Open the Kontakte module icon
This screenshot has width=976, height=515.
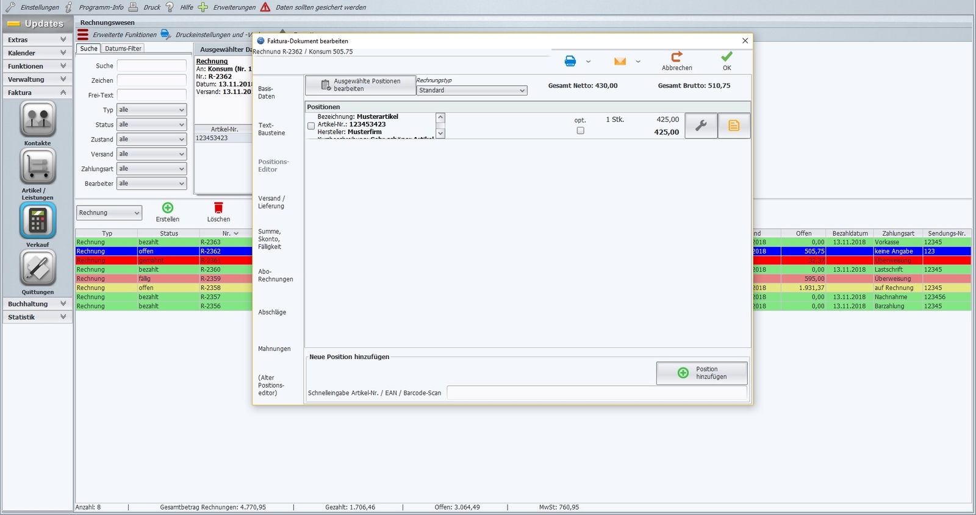click(38, 119)
